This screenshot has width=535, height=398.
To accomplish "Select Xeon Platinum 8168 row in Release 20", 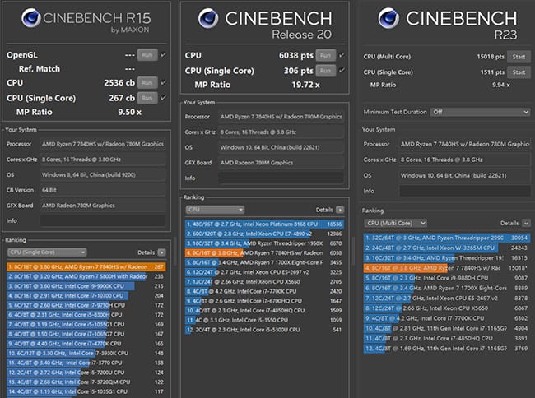I will [264, 224].
